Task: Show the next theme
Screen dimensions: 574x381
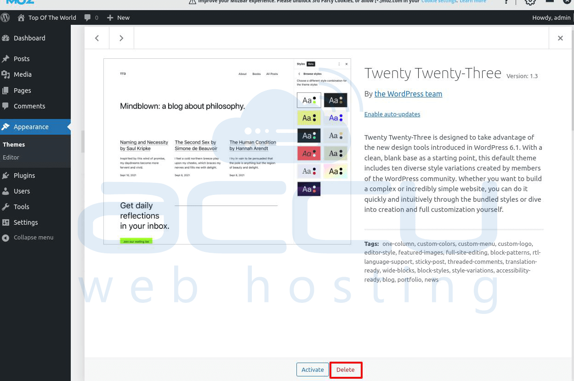Action: tap(121, 38)
